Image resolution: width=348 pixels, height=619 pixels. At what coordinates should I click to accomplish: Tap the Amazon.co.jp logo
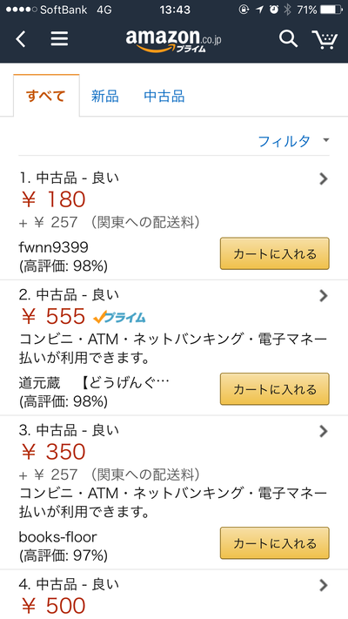click(x=174, y=41)
